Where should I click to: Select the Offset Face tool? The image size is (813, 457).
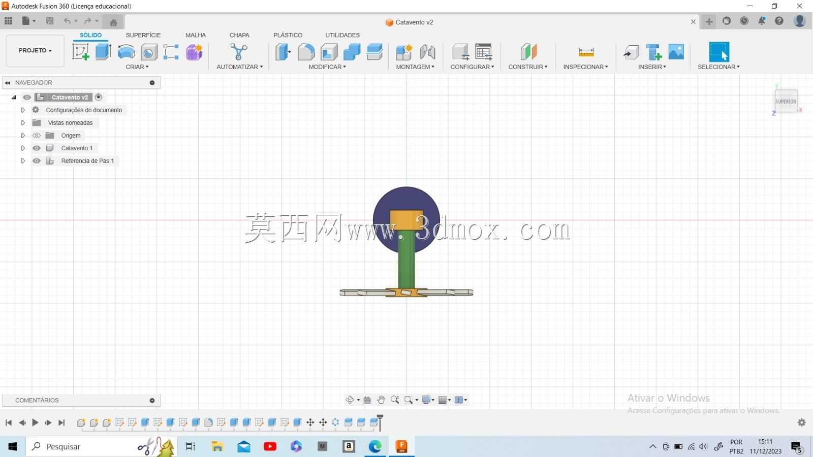click(x=374, y=52)
